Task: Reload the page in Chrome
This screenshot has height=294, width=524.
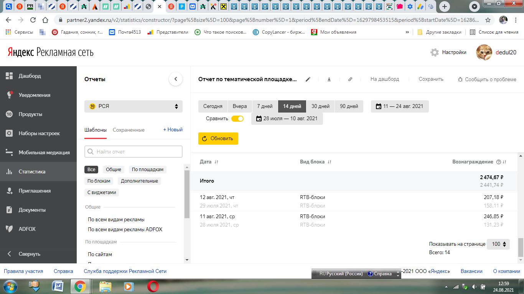Action: click(33, 20)
